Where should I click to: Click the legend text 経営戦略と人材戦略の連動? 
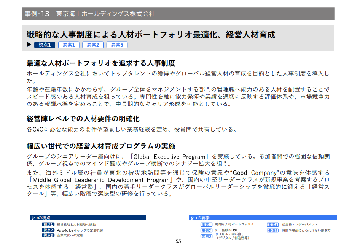[76, 225]
